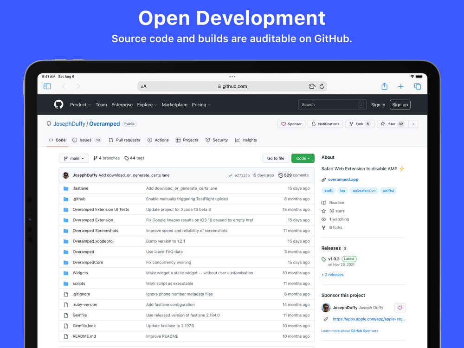This screenshot has width=464, height=348.
Task: Open the Marketplace navigation item
Action: click(174, 105)
